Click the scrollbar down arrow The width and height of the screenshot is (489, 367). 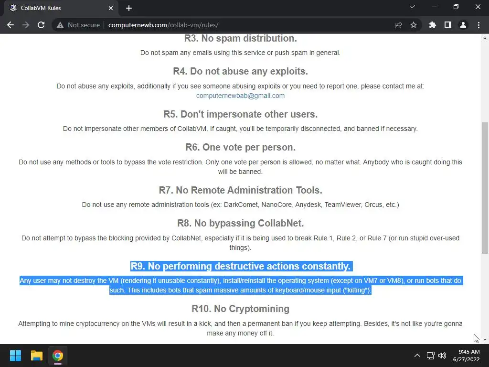tap(485, 340)
